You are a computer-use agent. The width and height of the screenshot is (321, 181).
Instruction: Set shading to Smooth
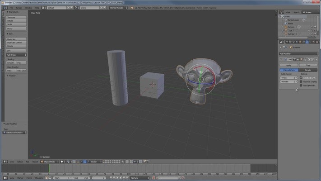point(11,63)
